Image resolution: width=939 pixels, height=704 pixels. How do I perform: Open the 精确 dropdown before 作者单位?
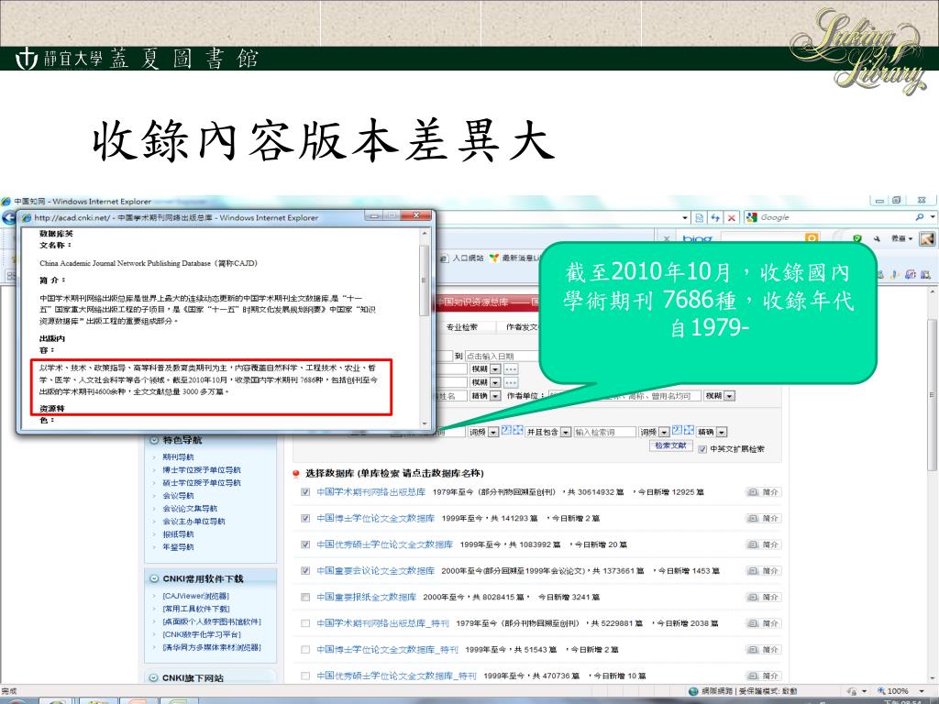[x=495, y=396]
